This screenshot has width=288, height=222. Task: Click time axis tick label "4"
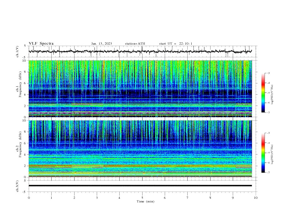point(119,198)
